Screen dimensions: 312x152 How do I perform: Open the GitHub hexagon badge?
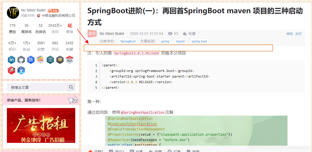pyautogui.click(x=21, y=60)
